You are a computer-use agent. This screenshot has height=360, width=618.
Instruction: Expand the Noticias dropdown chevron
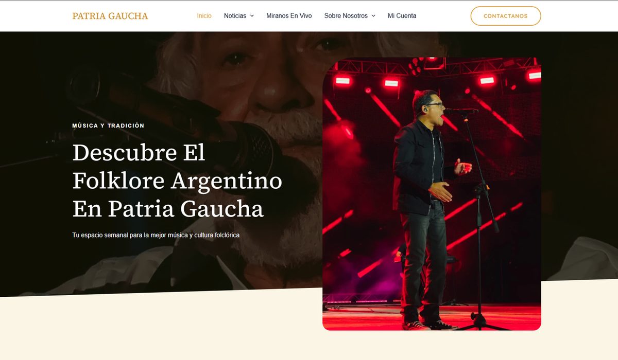pos(252,16)
